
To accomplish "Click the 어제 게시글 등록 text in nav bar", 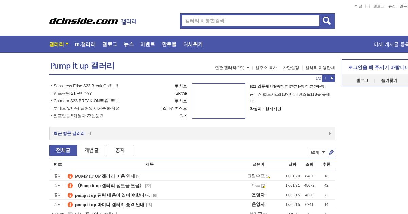I will (x=391, y=44).
